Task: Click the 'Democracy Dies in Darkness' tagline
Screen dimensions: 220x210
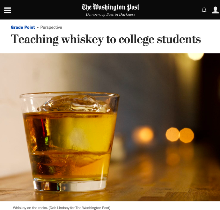Action: pyautogui.click(x=110, y=14)
